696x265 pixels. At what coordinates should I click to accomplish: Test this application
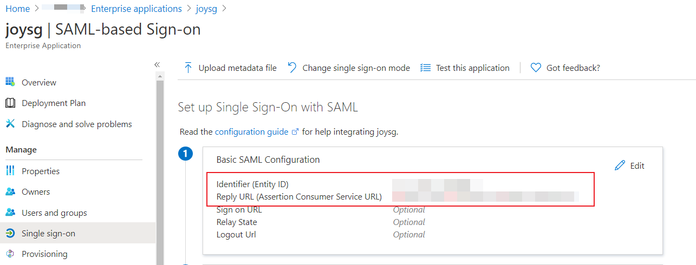pyautogui.click(x=472, y=68)
